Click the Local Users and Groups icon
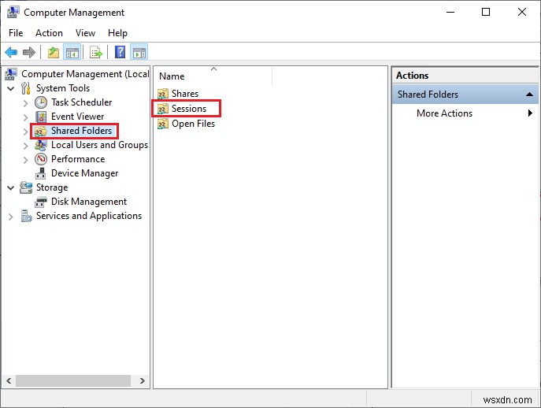This screenshot has width=541, height=408. 41,145
